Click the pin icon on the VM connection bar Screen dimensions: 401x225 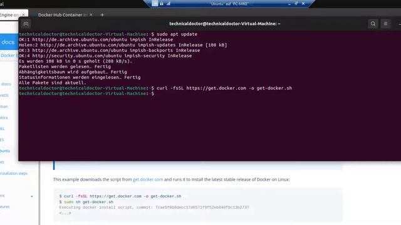point(155,3)
